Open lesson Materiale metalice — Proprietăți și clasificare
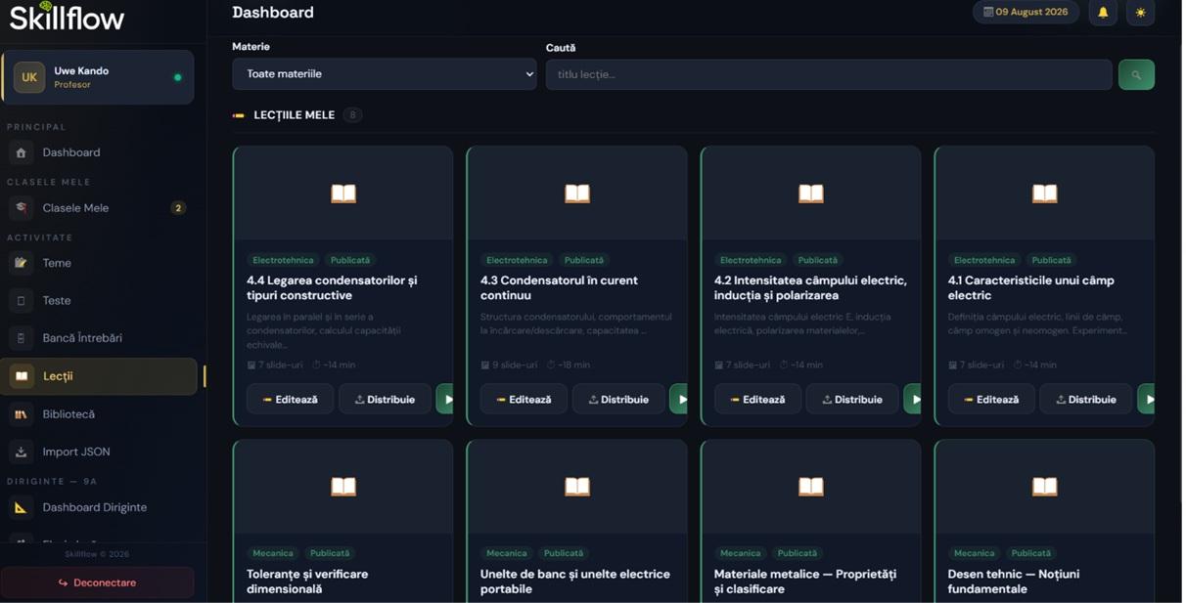 tap(807, 583)
